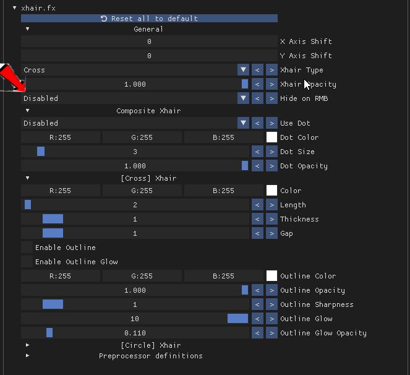Open the Dot Color swatch
410x375 pixels.
[x=271, y=137]
